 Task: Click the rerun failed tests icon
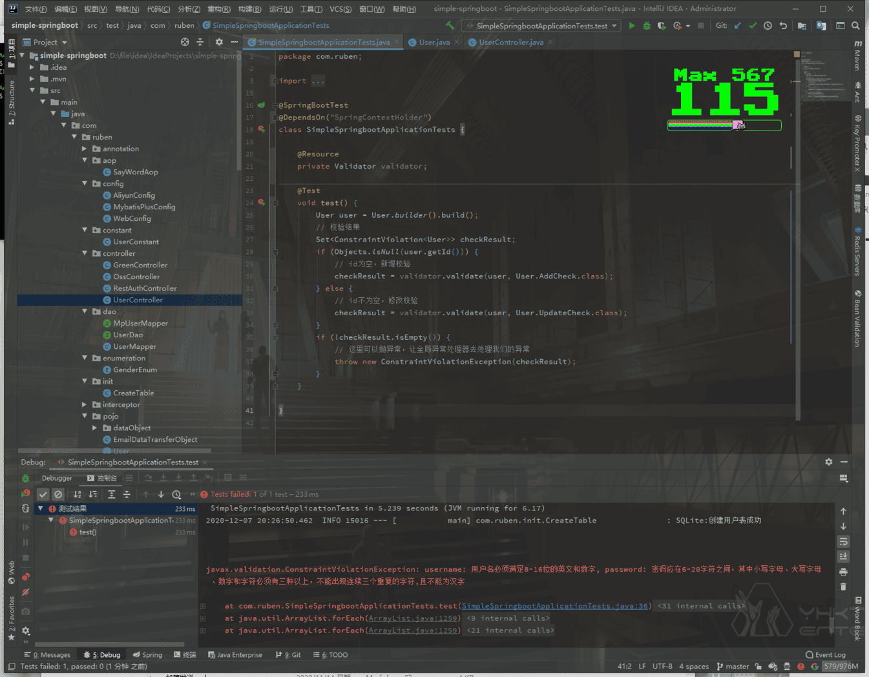[x=26, y=494]
